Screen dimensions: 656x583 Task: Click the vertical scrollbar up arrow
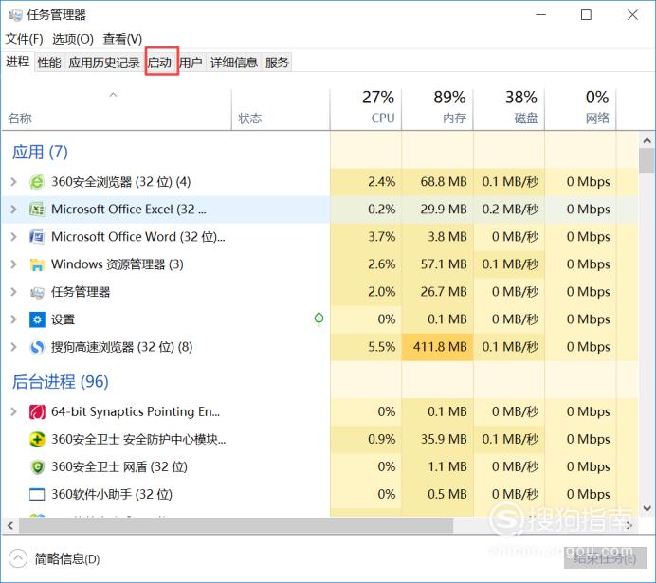[x=647, y=141]
